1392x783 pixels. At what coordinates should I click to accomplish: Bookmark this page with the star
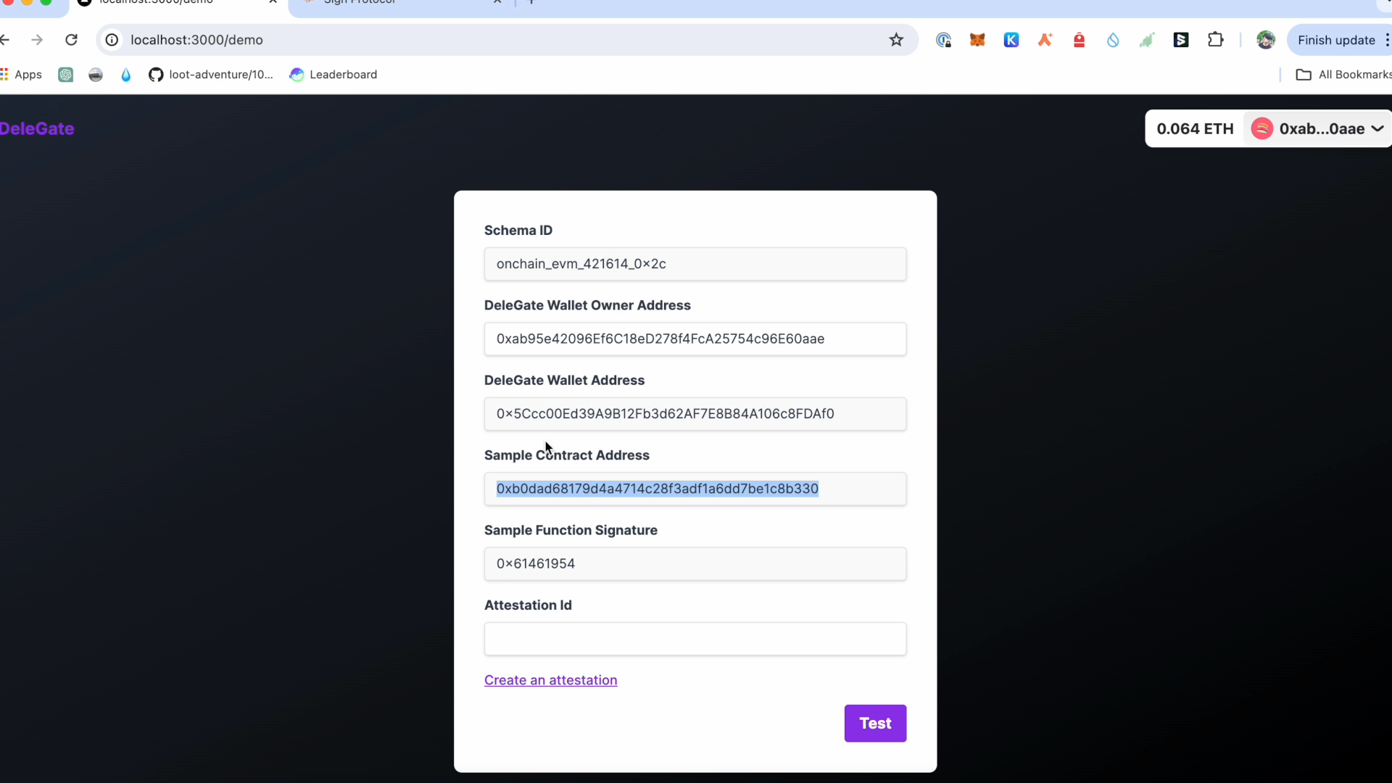(896, 40)
